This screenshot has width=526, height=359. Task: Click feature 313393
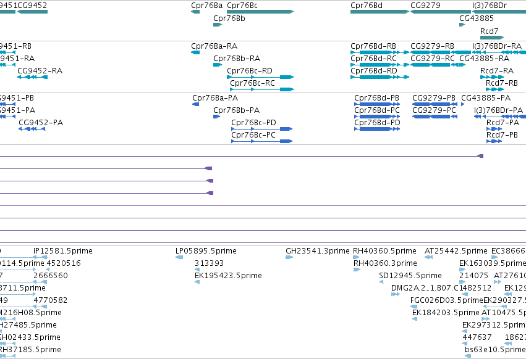[x=197, y=270]
